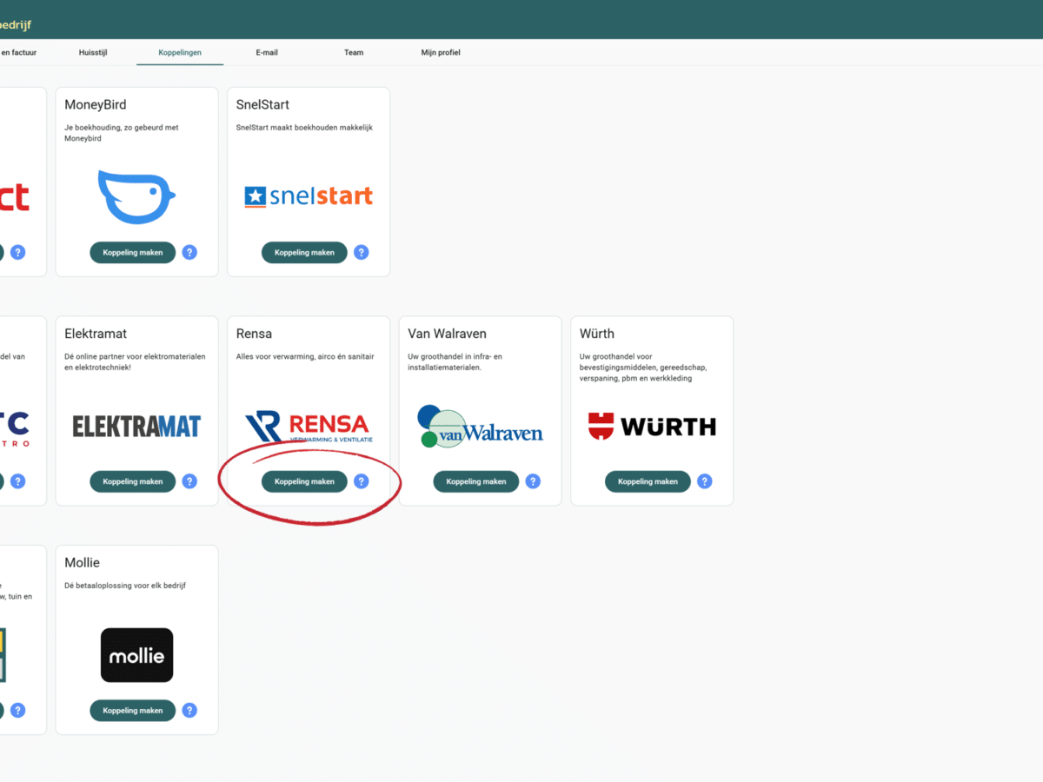Open the Mijn profiel tab
The image size is (1043, 782).
point(441,52)
